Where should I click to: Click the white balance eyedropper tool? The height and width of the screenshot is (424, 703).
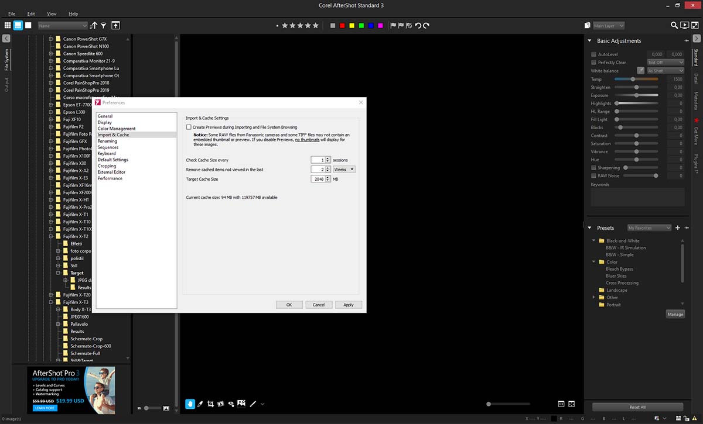640,71
